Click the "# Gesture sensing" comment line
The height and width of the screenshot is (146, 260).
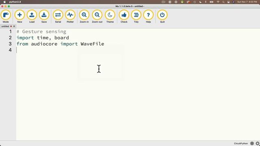(x=41, y=32)
